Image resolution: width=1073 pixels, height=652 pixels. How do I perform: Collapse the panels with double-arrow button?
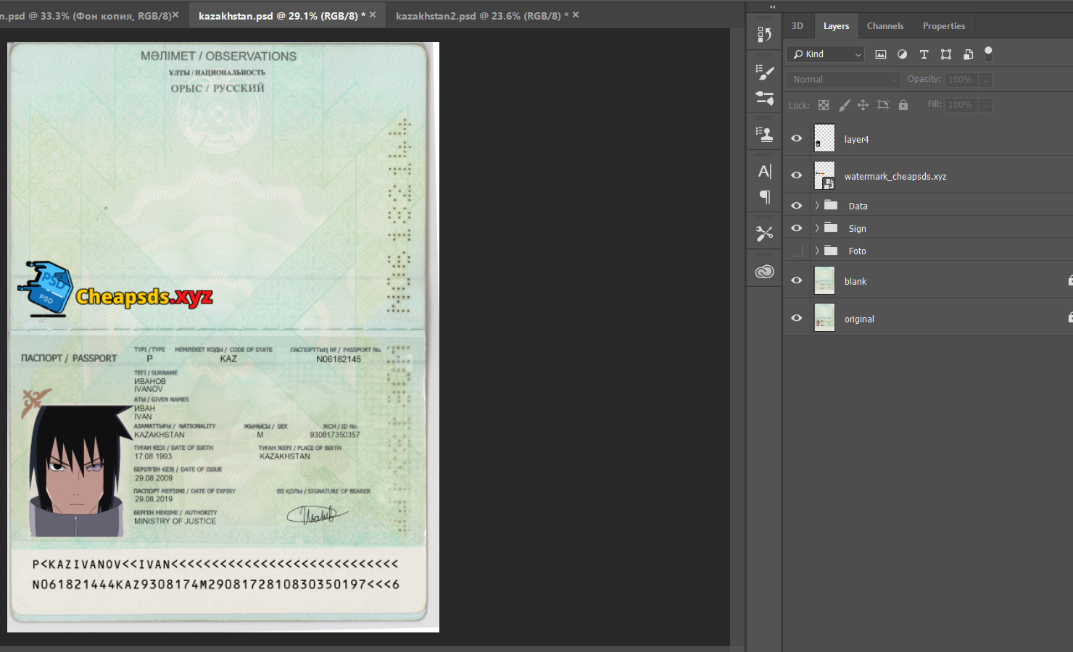(x=772, y=7)
